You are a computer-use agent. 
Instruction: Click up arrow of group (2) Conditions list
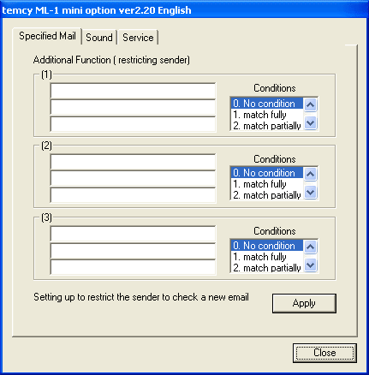click(310, 174)
